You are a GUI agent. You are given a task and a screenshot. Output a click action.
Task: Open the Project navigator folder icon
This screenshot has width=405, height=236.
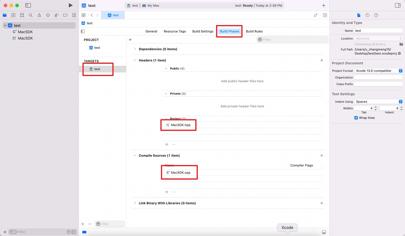pos(5,15)
